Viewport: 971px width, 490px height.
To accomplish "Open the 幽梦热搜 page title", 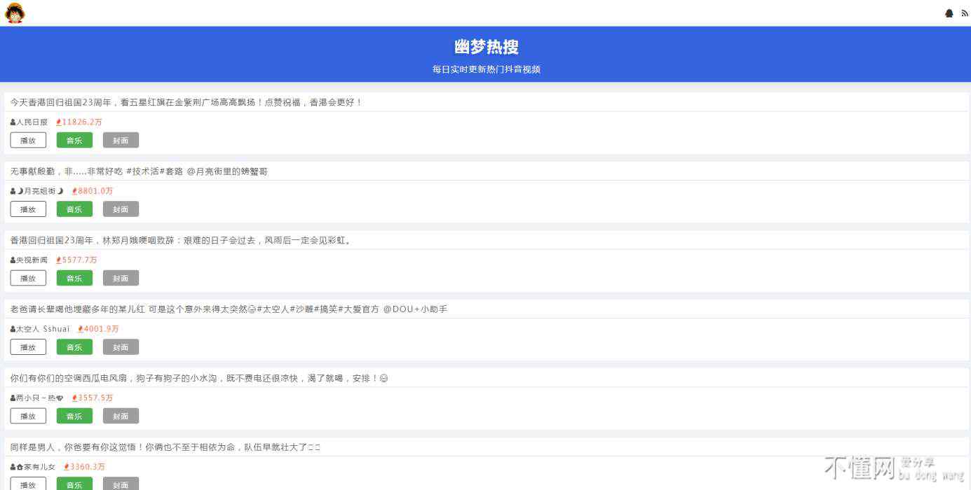I will (x=486, y=47).
